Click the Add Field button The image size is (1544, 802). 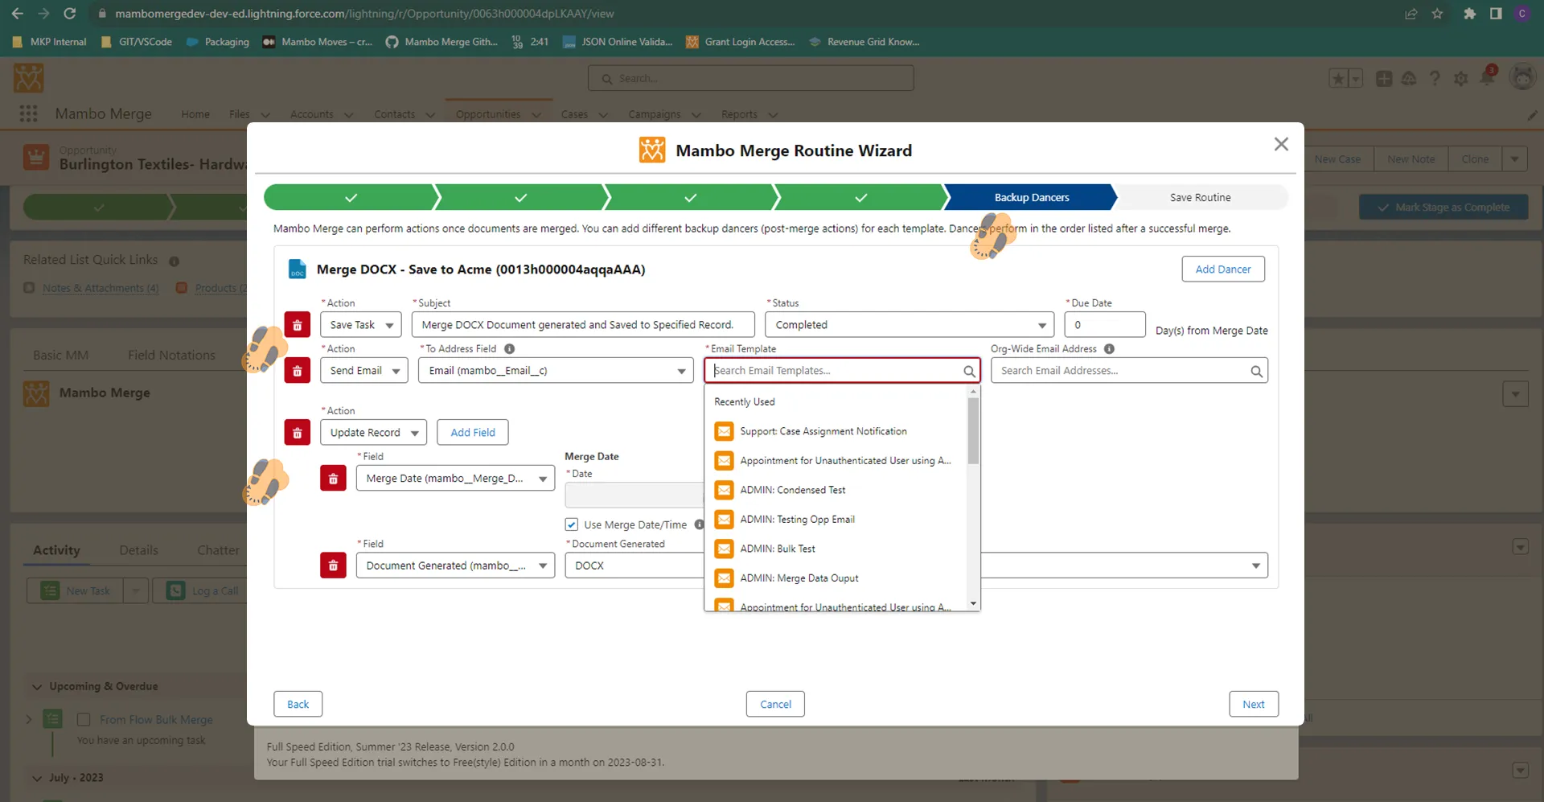click(473, 433)
